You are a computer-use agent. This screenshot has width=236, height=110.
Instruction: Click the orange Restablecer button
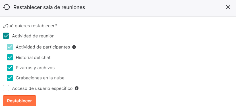pos(19,101)
